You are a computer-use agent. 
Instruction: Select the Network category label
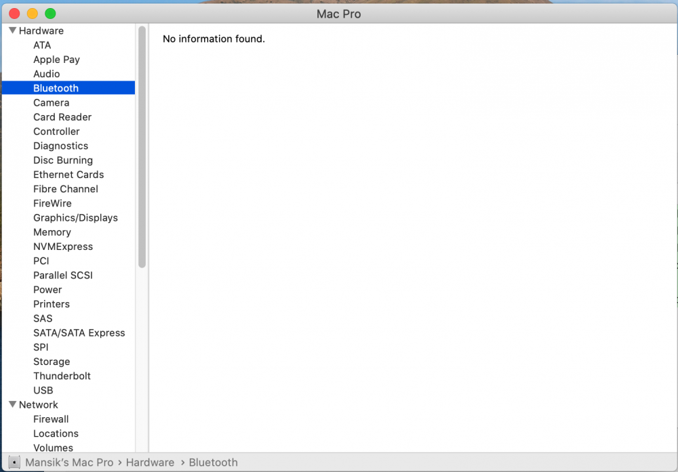point(39,405)
